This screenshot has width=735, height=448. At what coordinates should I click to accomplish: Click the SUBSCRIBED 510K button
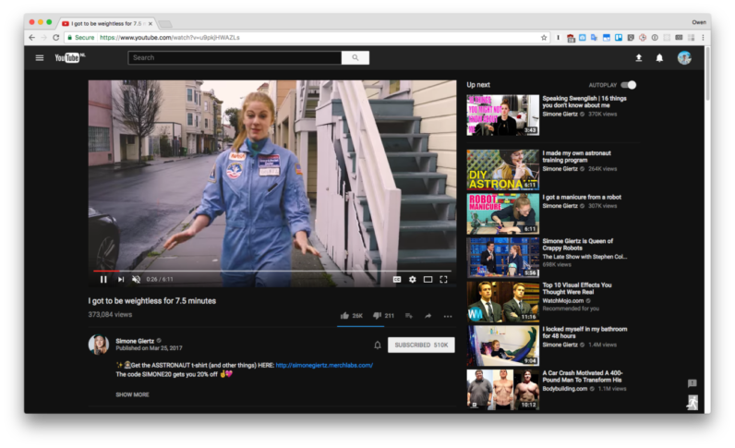(421, 345)
